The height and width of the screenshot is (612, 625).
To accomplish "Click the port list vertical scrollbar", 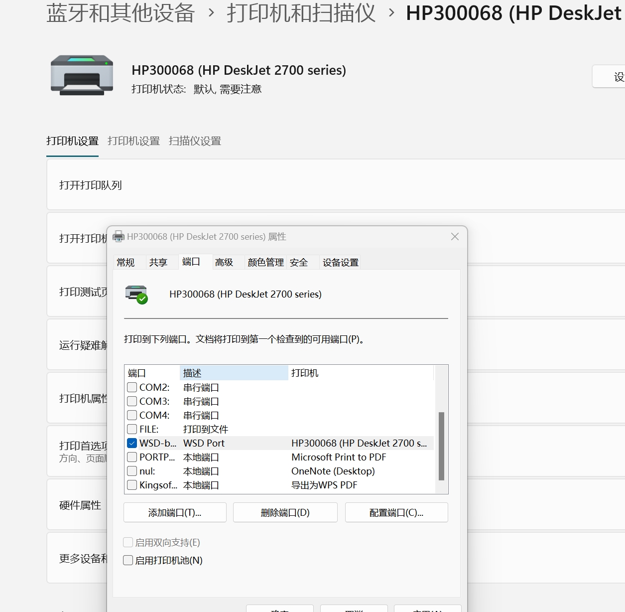I will pos(441,446).
